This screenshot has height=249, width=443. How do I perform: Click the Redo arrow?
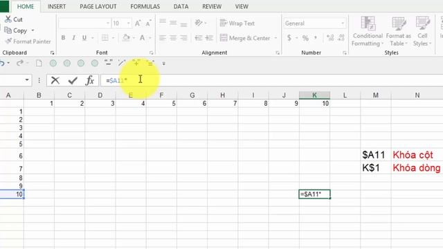coord(20,63)
